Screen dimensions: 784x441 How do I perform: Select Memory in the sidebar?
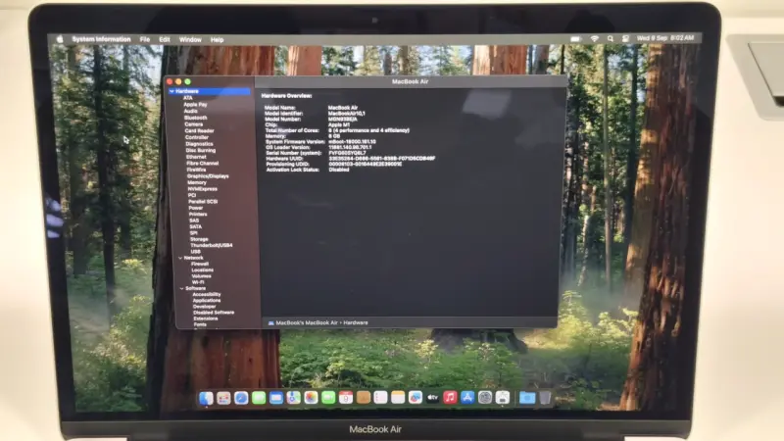pos(197,182)
